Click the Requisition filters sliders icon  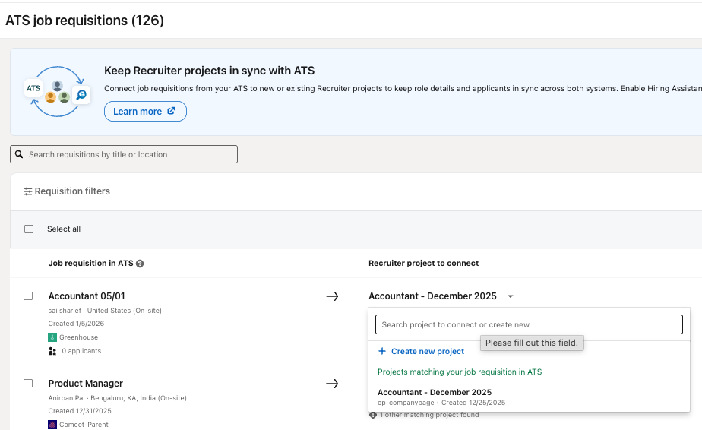pyautogui.click(x=28, y=191)
